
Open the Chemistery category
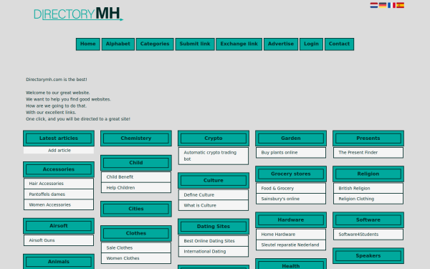coord(136,138)
